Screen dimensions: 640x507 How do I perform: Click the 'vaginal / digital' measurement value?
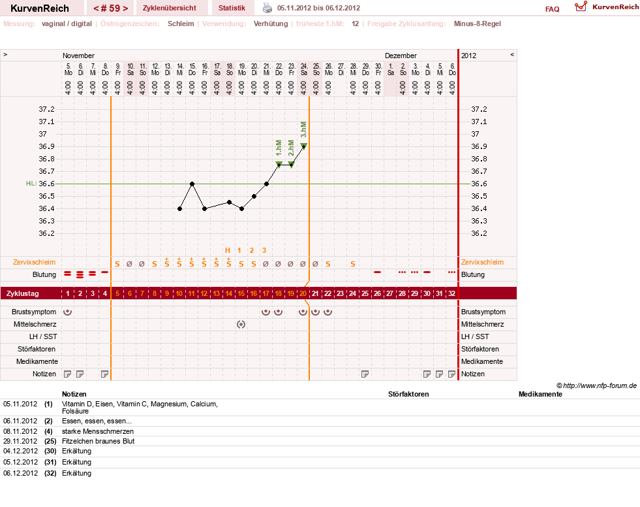click(67, 24)
